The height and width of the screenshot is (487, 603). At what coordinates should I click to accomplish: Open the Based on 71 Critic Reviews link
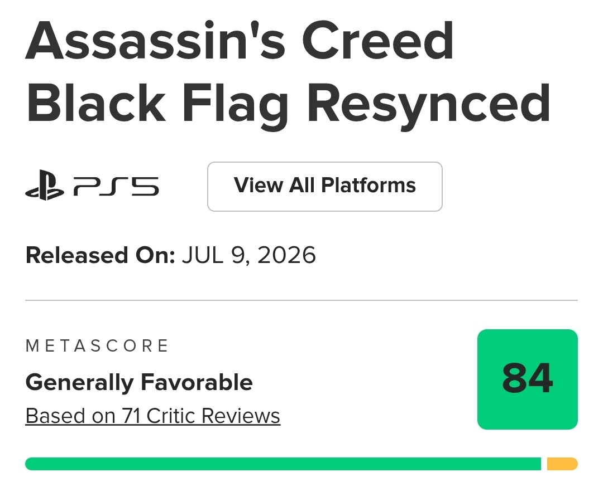pos(152,416)
